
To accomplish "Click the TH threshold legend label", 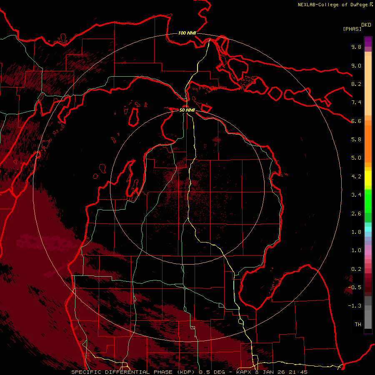I will [358, 325].
